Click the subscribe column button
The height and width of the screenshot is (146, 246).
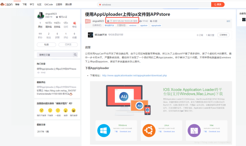click(x=223, y=35)
